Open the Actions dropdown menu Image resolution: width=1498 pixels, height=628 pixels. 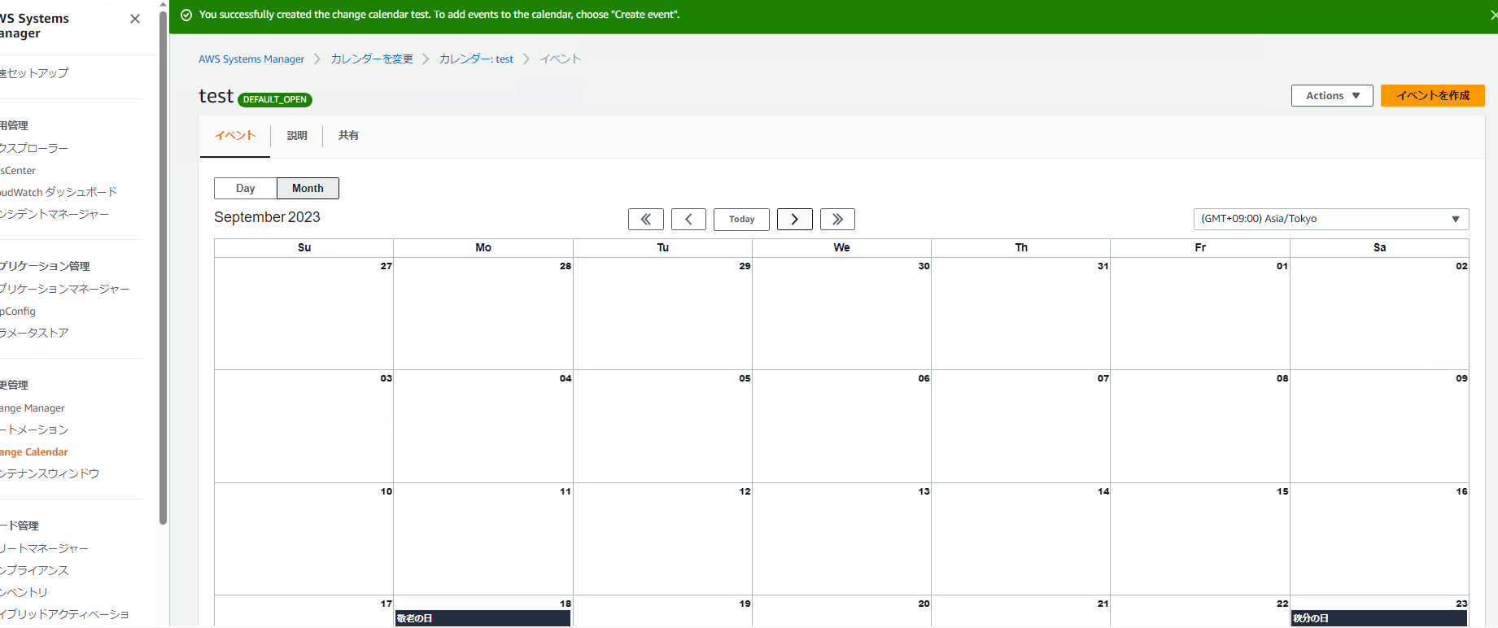coord(1332,95)
